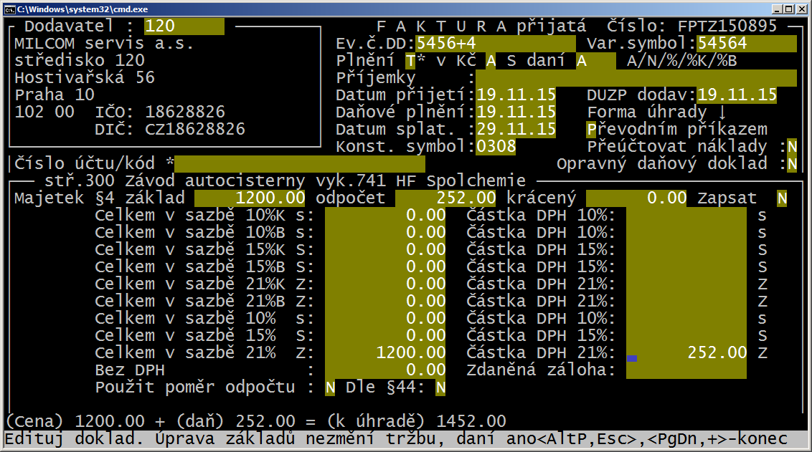812x452 pixels.
Task: Click the Příjemky empty input field
Action: click(636, 77)
